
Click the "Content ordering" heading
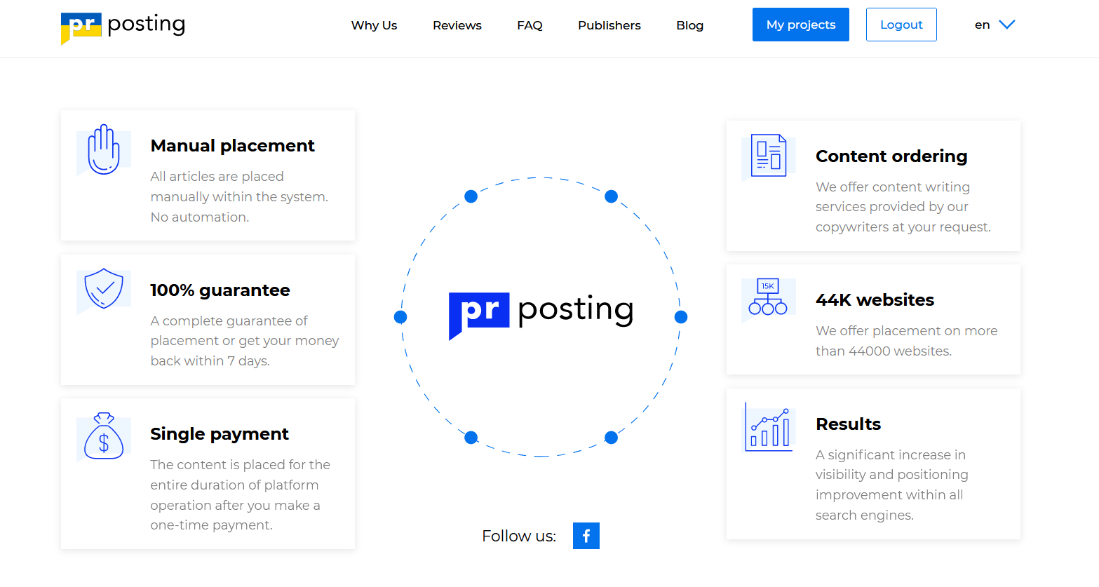[x=891, y=156]
